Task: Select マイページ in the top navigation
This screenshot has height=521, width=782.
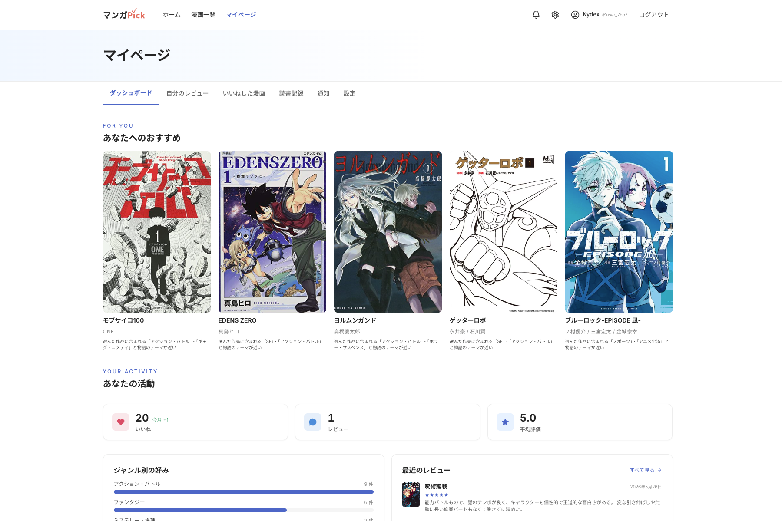Action: pyautogui.click(x=241, y=15)
